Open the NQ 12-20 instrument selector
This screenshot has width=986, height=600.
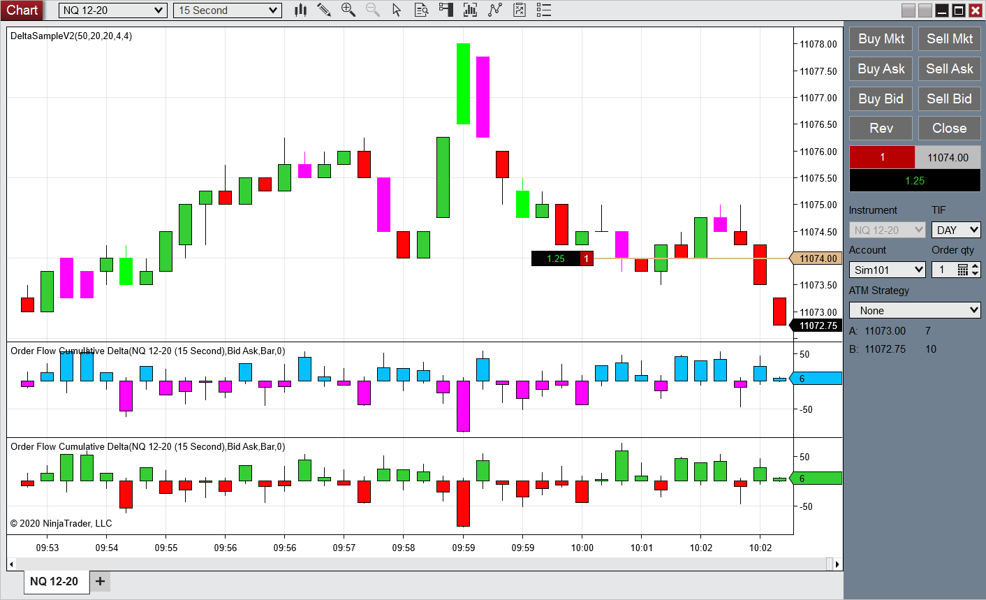click(x=112, y=10)
